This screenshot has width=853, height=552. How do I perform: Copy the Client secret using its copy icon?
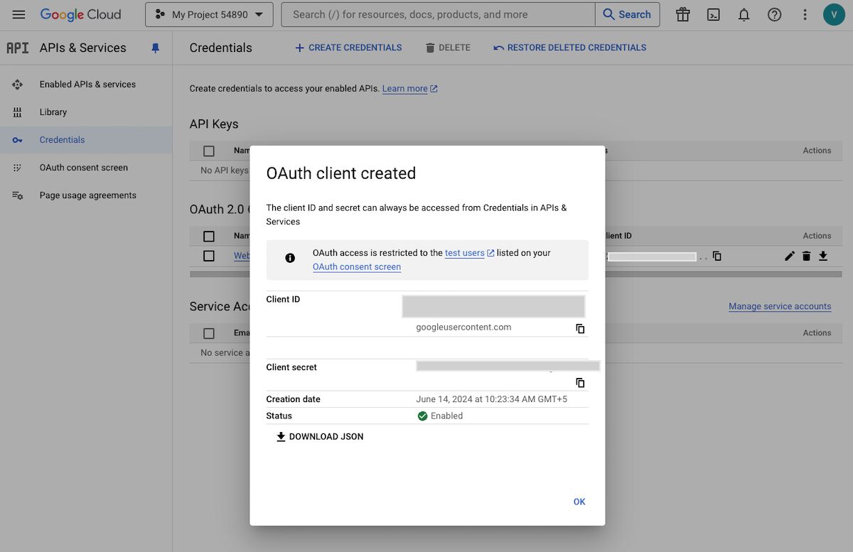coord(580,383)
